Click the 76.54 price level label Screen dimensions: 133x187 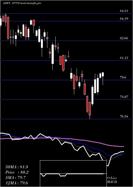(x=124, y=116)
